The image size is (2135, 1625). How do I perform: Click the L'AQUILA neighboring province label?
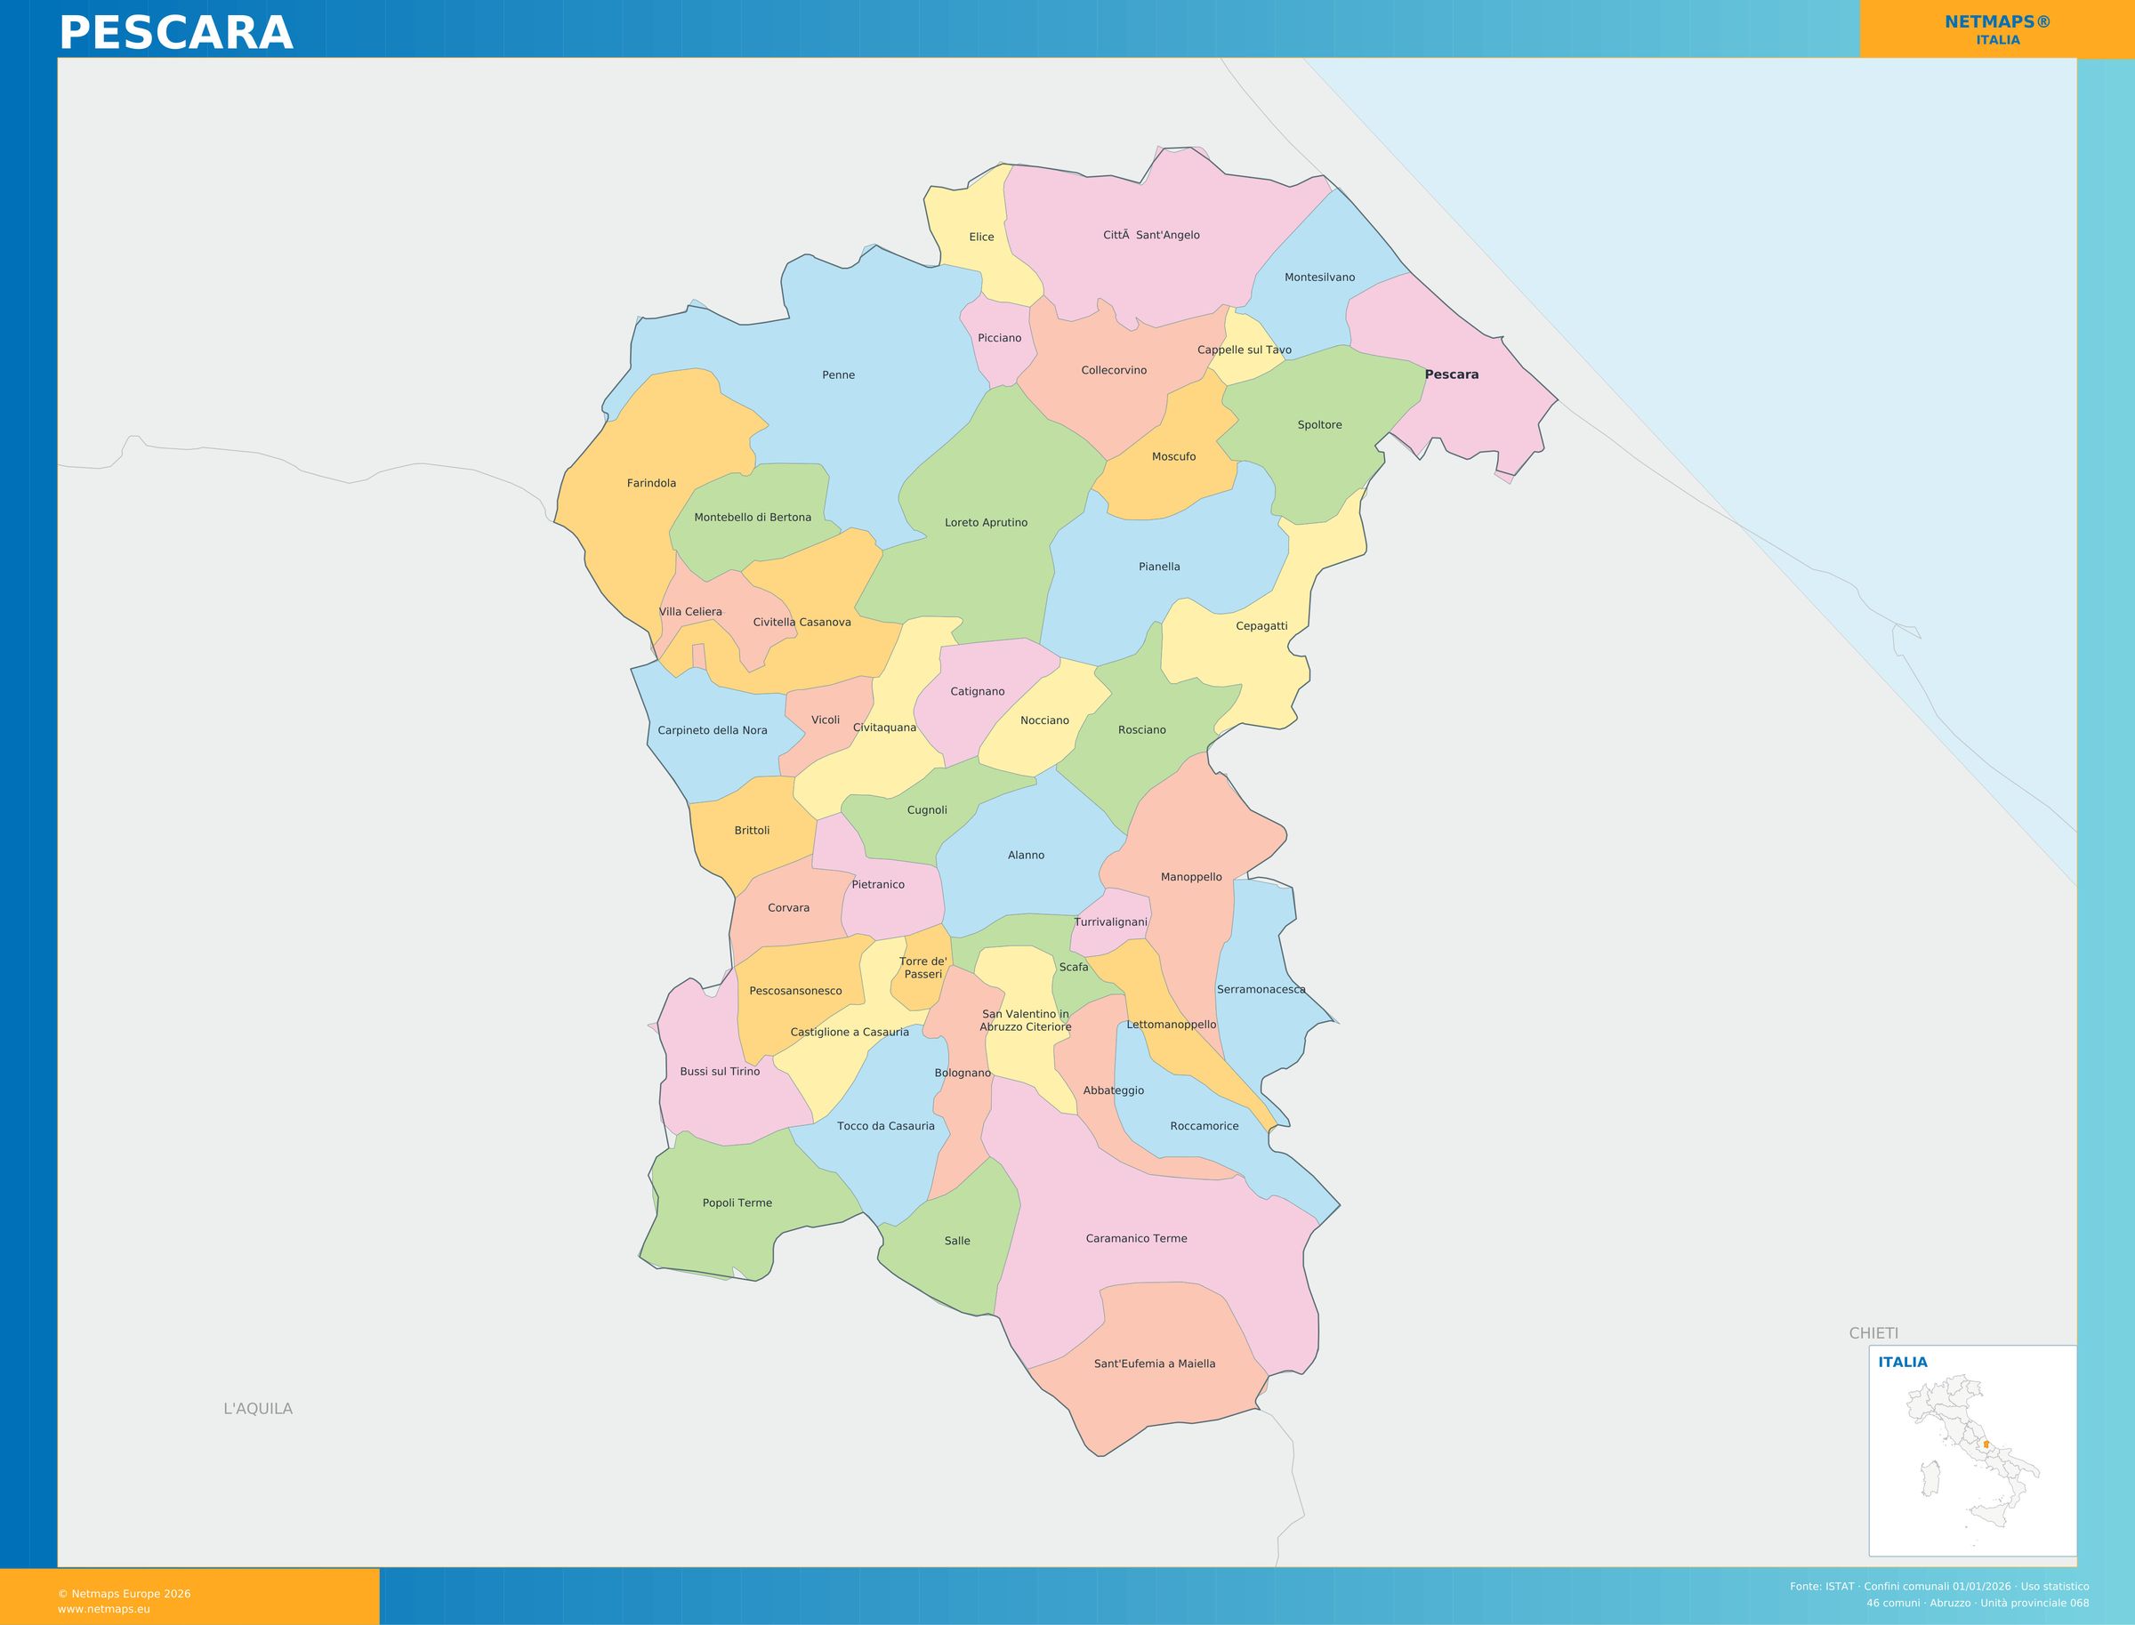point(257,1408)
